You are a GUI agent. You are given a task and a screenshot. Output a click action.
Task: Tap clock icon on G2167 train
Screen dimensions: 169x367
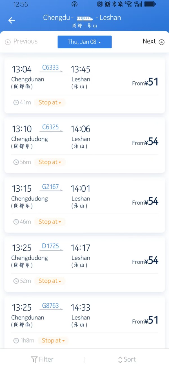(x=16, y=222)
